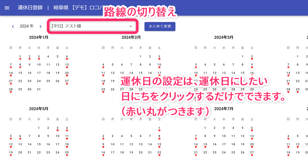Screen dimensions: 308x157
Task: Go to previous year with left chevron
Action: 13,26
